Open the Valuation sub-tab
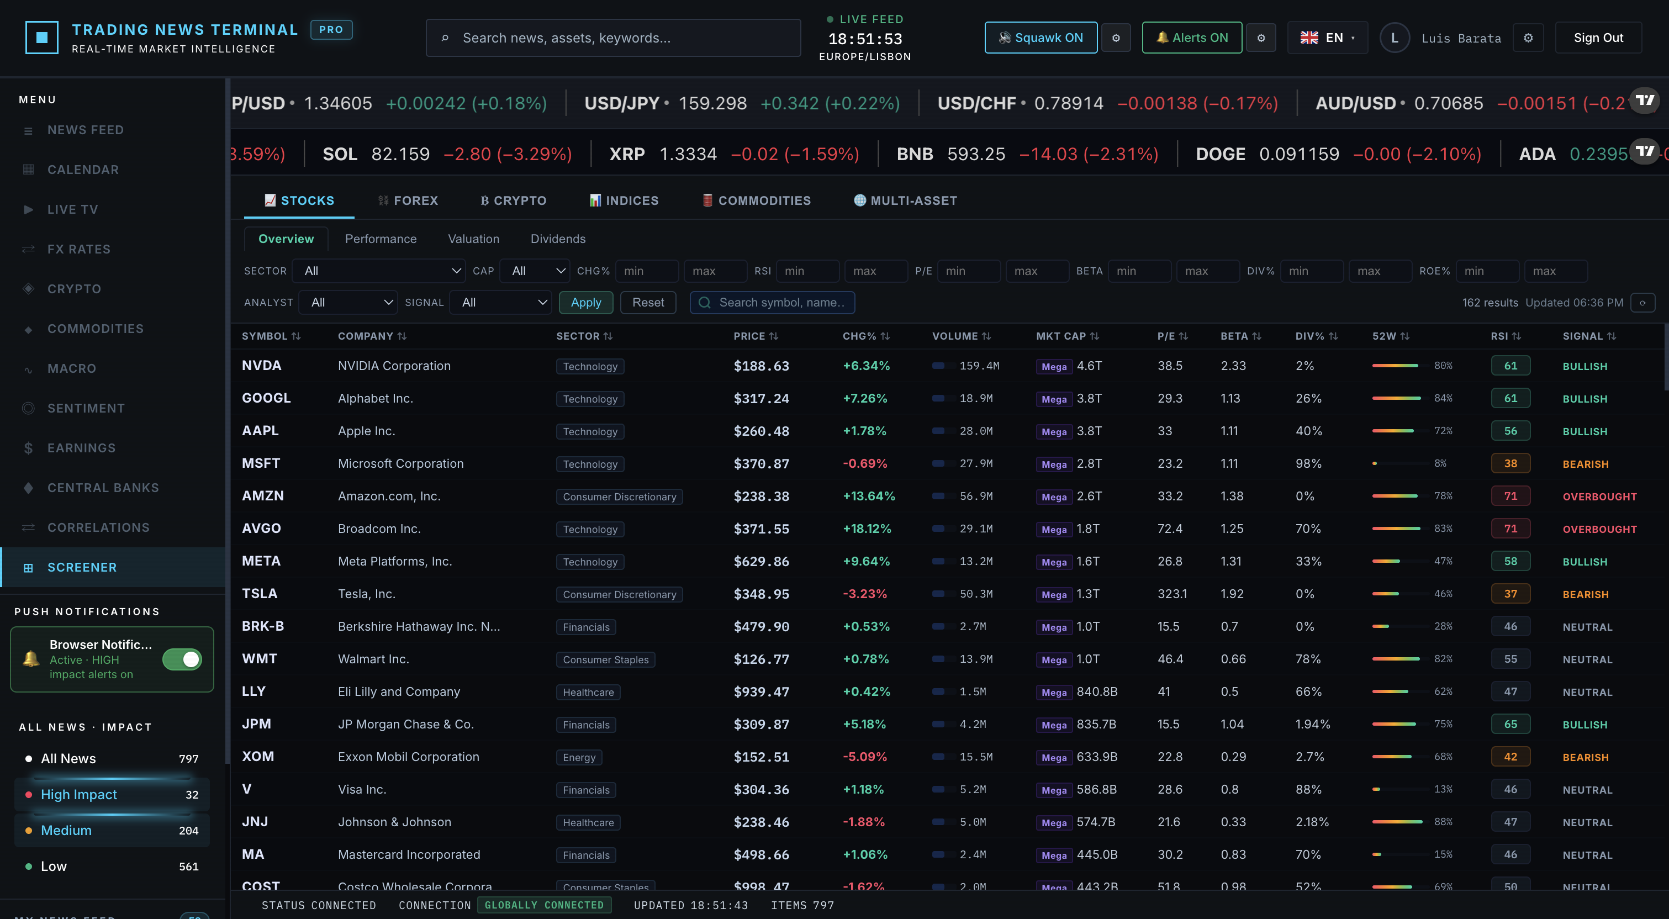Image resolution: width=1669 pixels, height=919 pixels. pyautogui.click(x=474, y=239)
